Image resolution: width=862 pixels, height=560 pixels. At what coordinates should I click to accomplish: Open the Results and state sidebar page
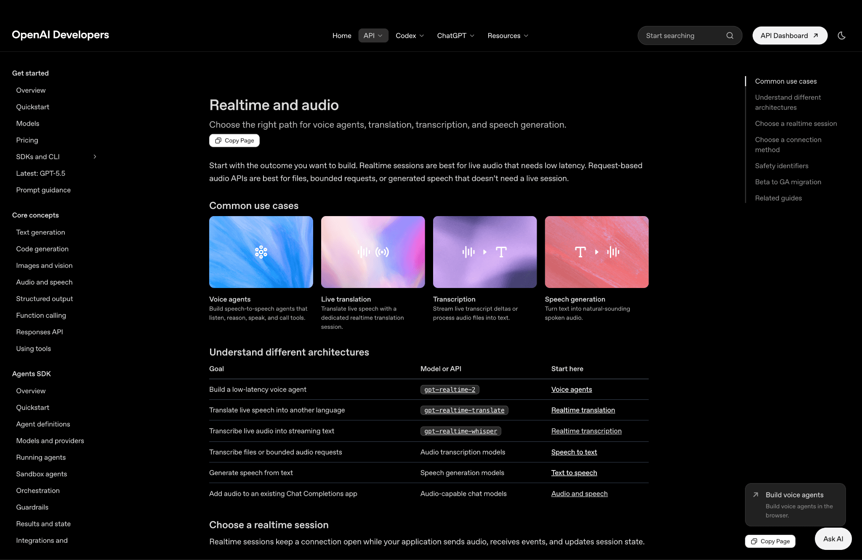43,524
